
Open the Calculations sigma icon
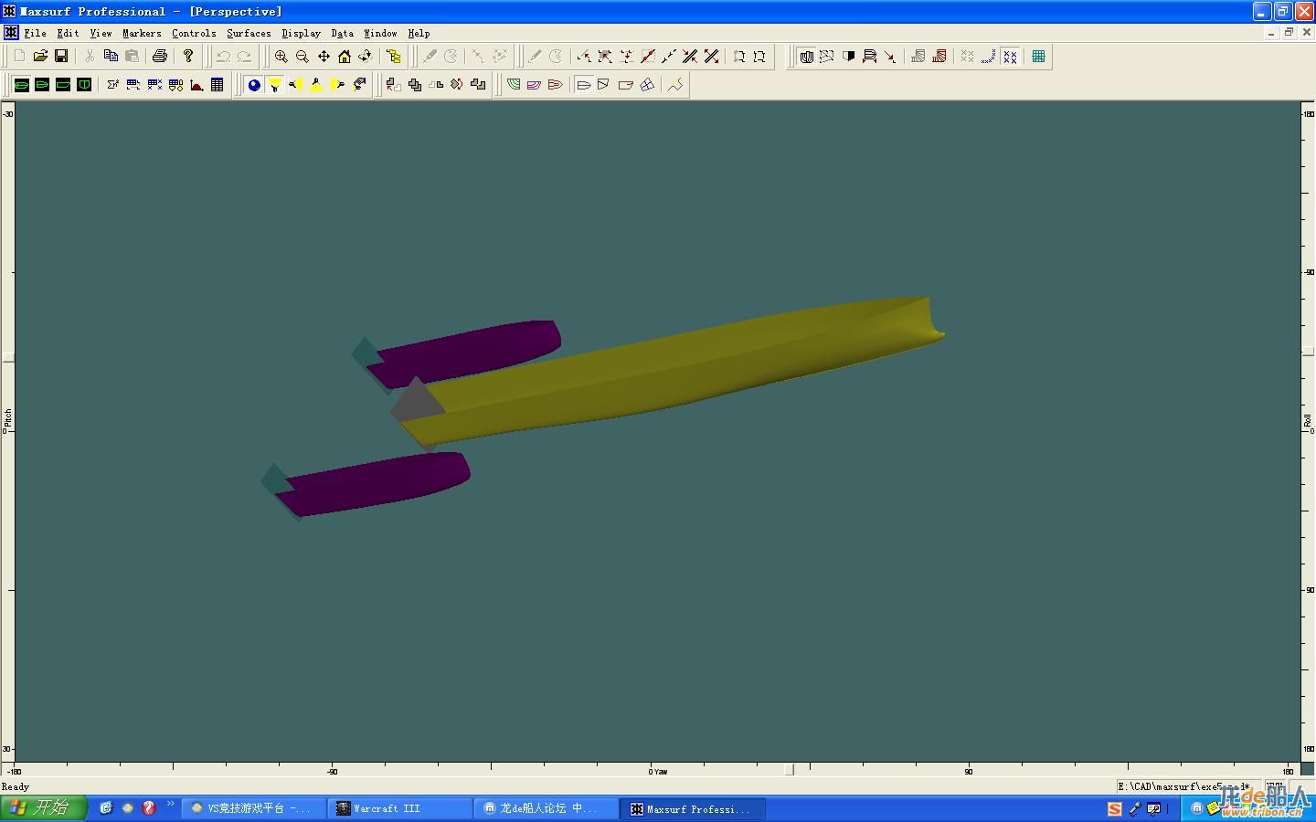click(112, 84)
